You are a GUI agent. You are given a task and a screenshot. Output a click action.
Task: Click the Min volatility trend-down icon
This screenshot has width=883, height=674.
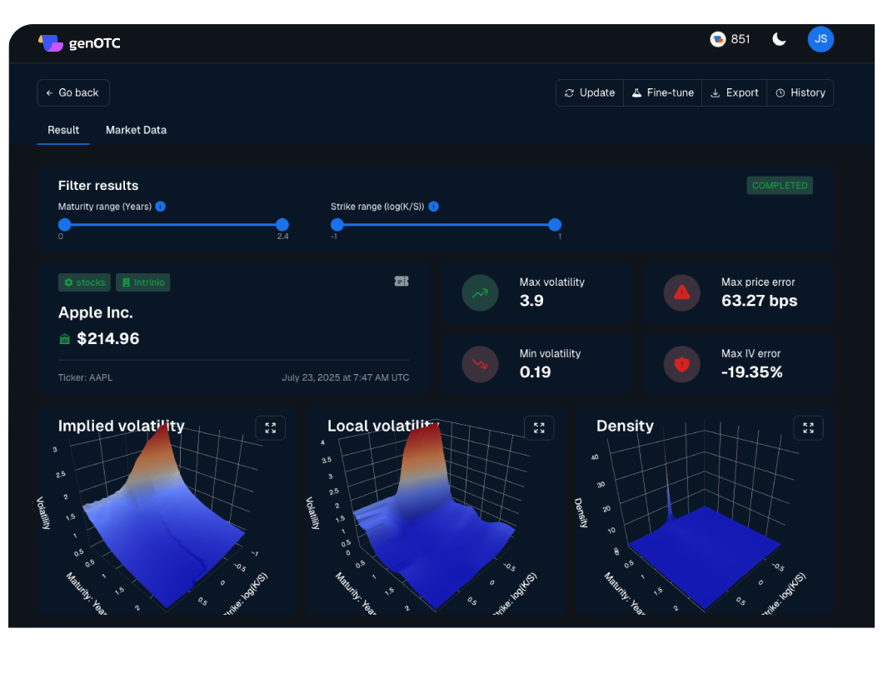click(480, 364)
